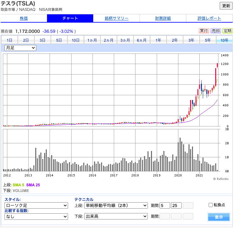
Task: Select the チャート tab
Action: click(70, 18)
